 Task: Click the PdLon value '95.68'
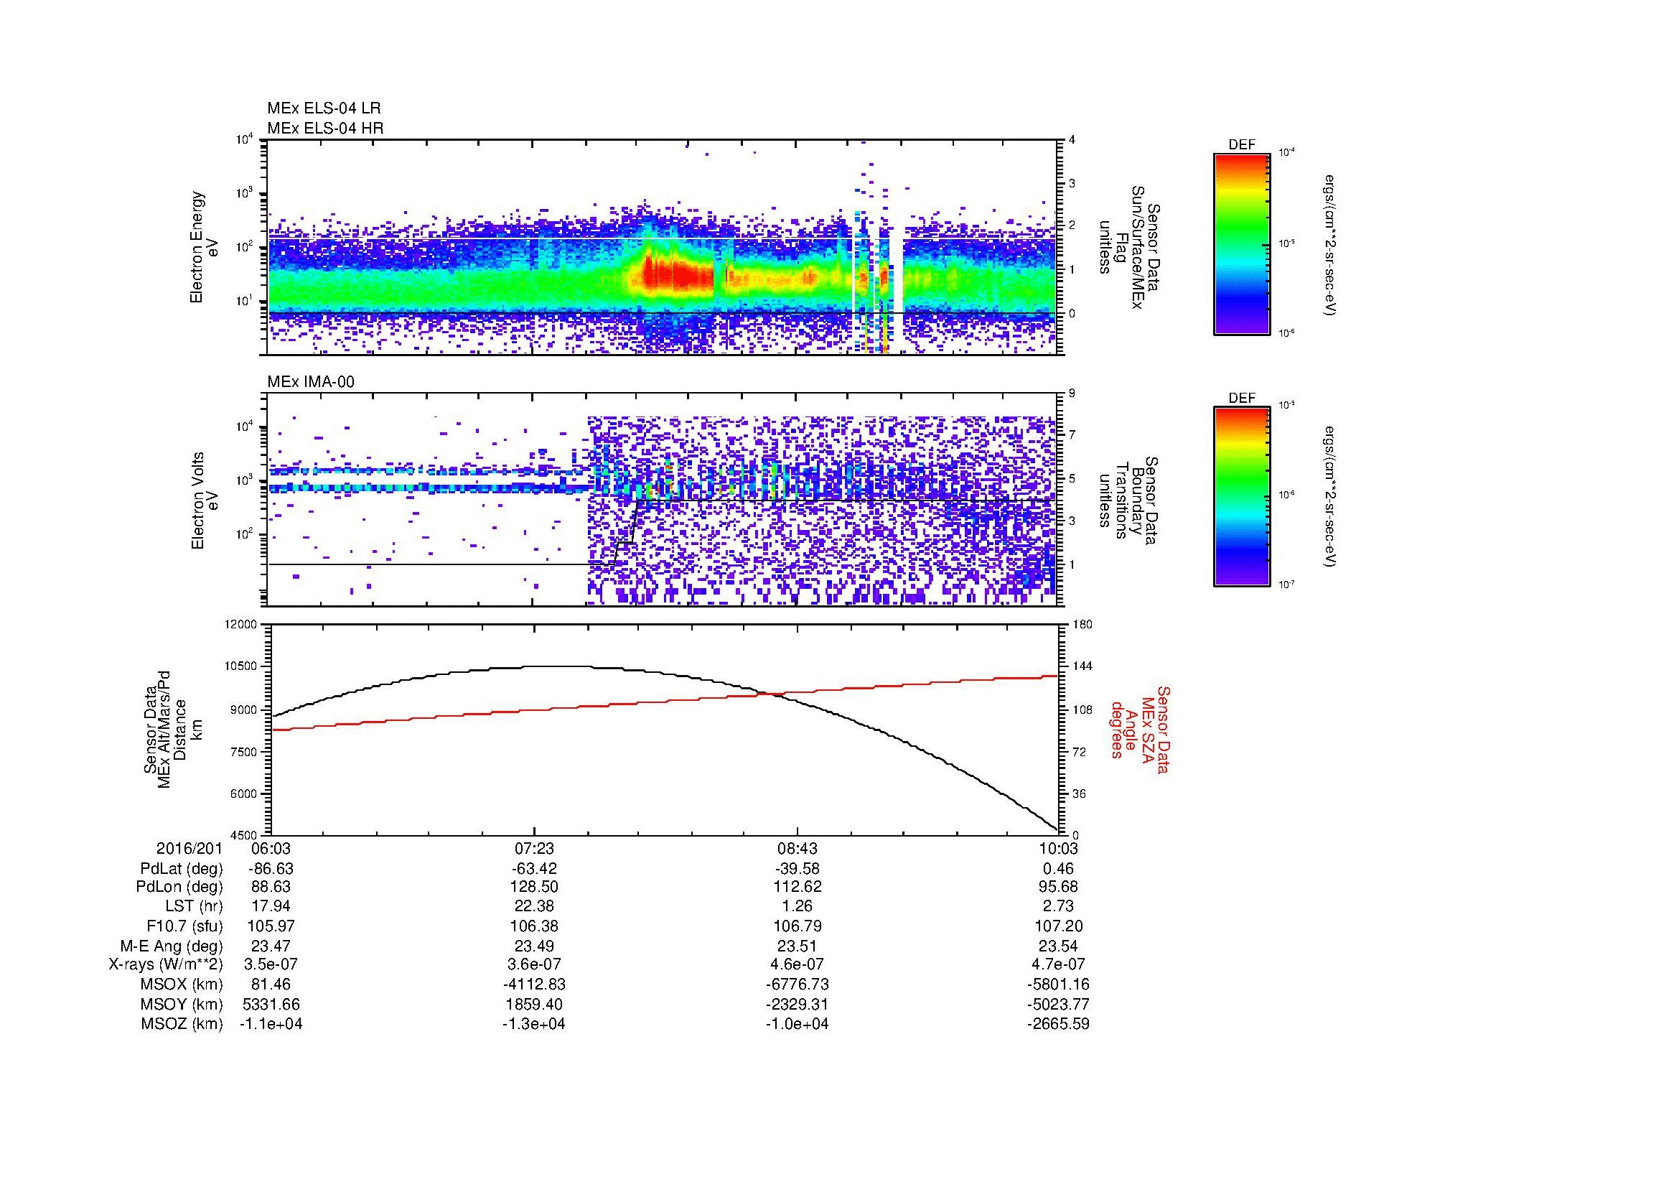1058,886
